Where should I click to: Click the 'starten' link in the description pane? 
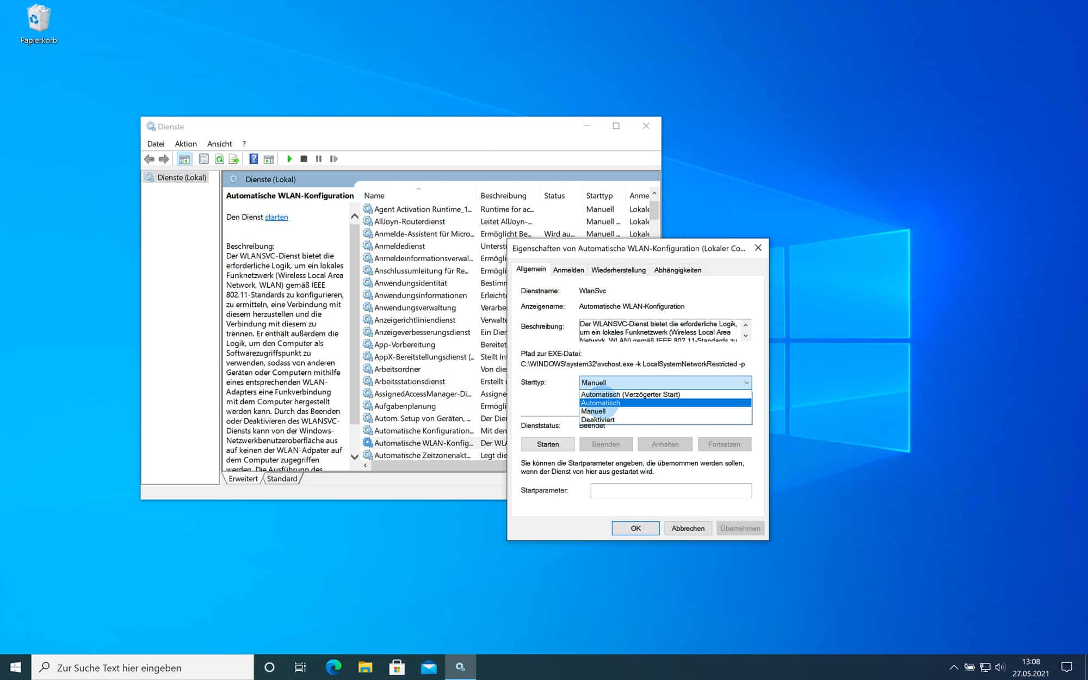(276, 217)
